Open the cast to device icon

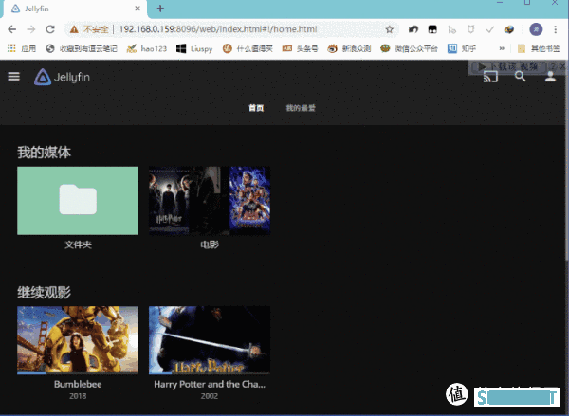(490, 77)
